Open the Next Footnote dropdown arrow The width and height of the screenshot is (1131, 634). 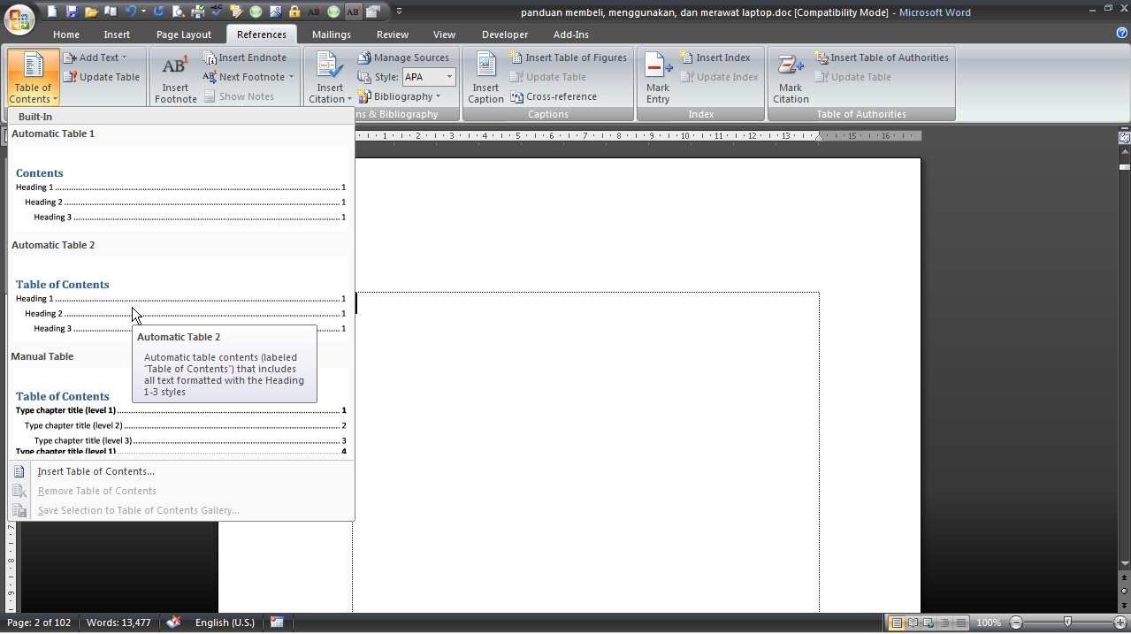tap(291, 77)
